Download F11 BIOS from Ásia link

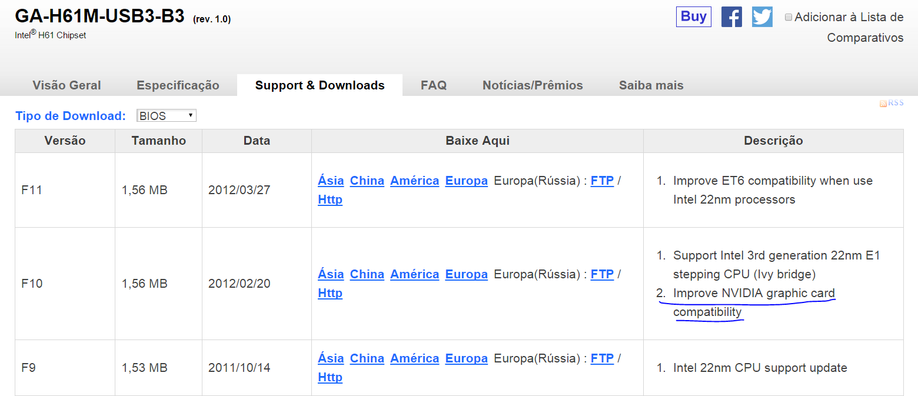coord(331,181)
